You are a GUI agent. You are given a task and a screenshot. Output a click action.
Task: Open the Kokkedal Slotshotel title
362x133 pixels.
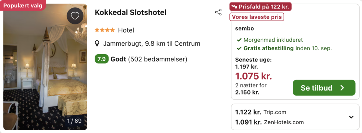[x=130, y=12]
